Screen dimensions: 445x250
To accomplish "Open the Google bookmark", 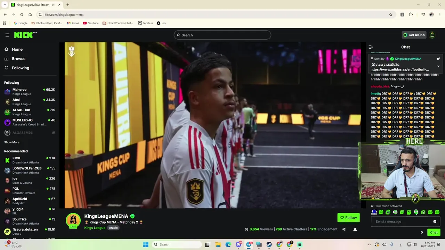I will click(x=21, y=23).
